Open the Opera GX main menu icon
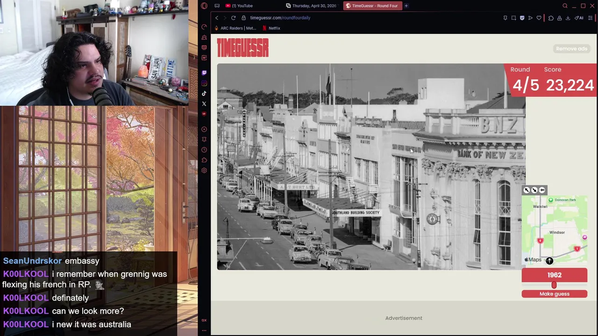The width and height of the screenshot is (598, 336). pos(204,6)
